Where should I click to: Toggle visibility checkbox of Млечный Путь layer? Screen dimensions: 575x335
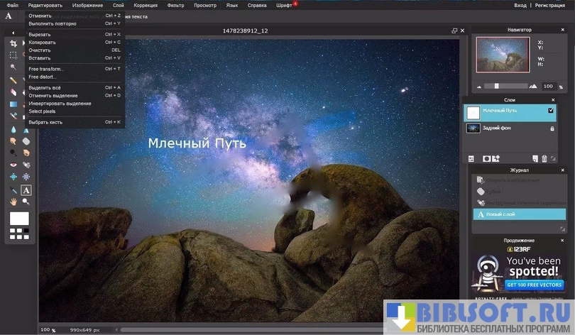[x=551, y=111]
